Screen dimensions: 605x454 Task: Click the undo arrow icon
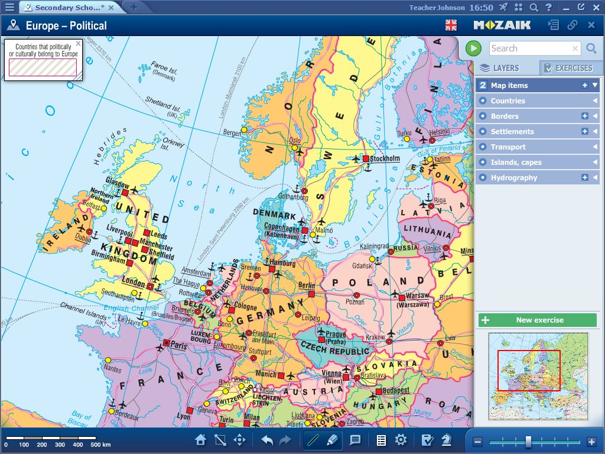pos(267,440)
